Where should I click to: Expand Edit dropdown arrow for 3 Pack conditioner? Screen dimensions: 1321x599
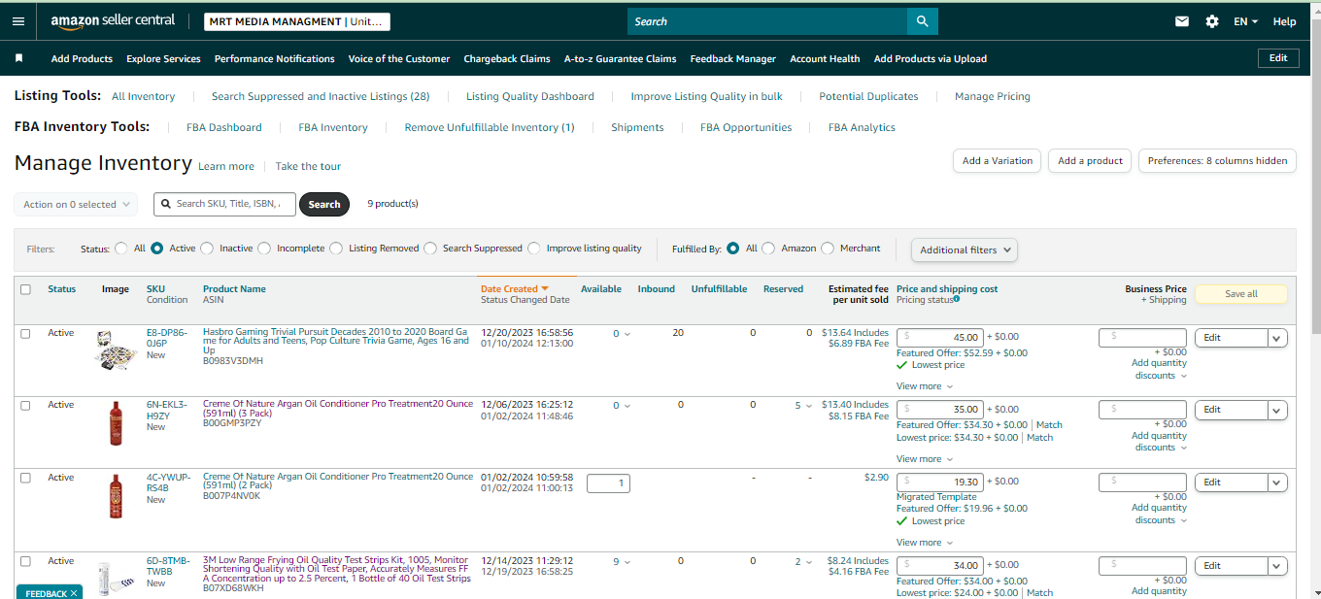[1278, 410]
